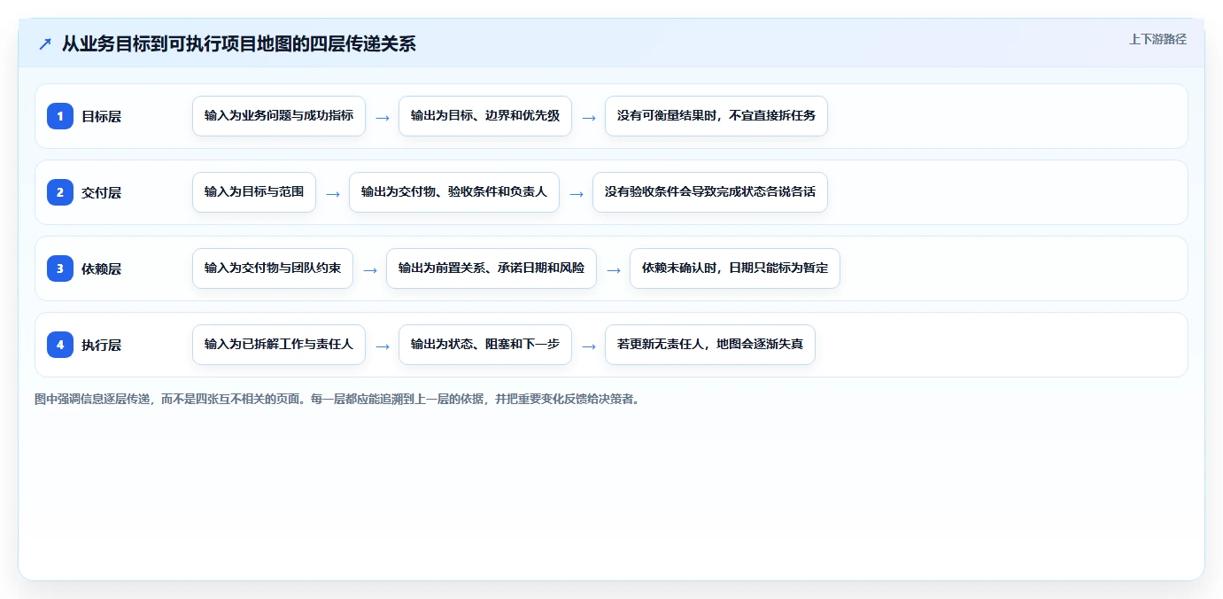Click the title 从业务目标到可执行项目地图的四层传递关系
This screenshot has width=1223, height=599.
[x=238, y=43]
